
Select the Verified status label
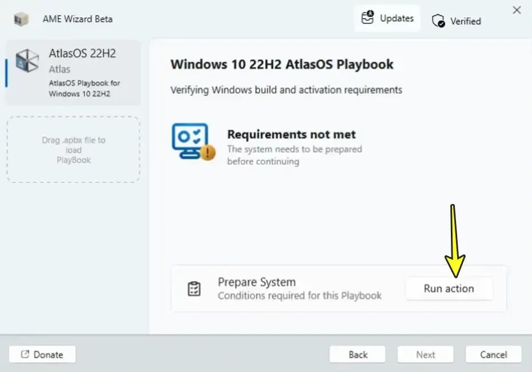(465, 21)
